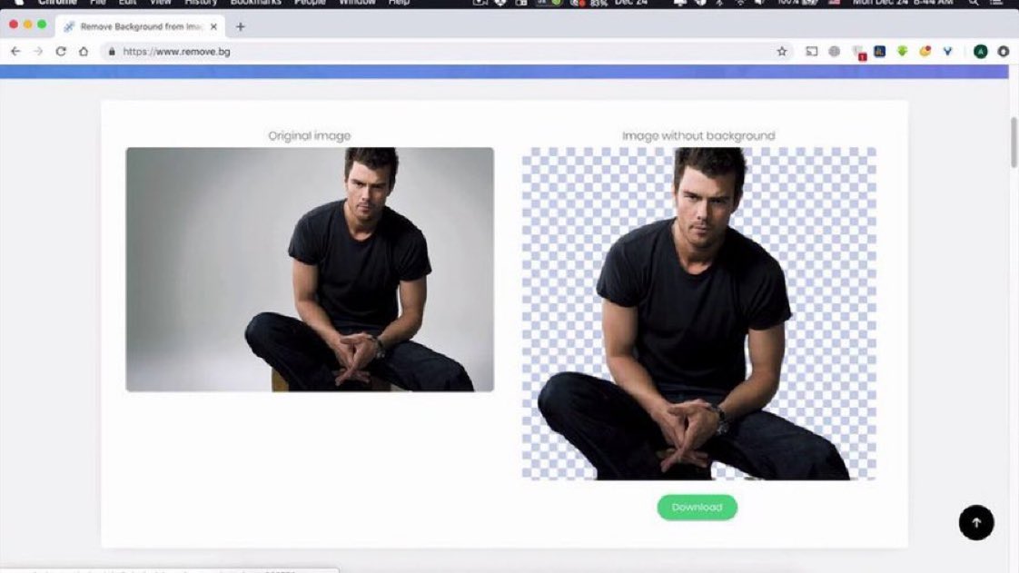This screenshot has width=1019, height=573.
Task: Open the volume control in menu bar
Action: coord(759,3)
